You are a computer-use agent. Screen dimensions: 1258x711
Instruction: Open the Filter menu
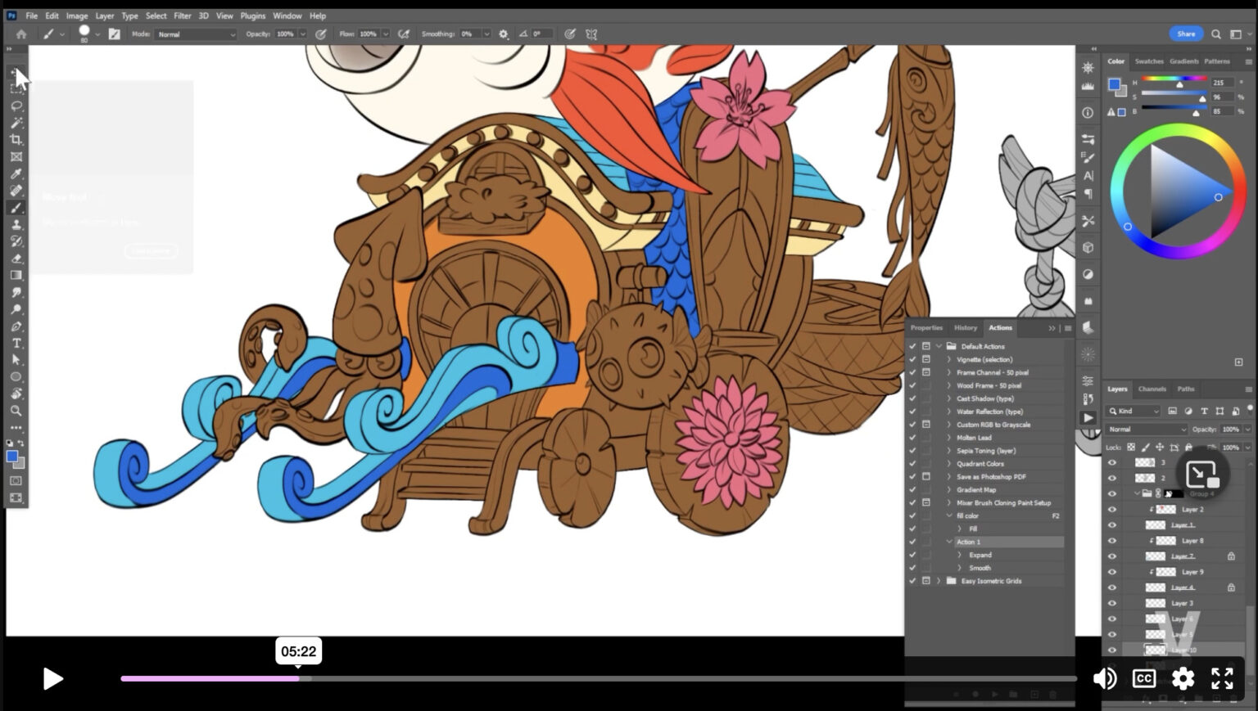pos(182,16)
